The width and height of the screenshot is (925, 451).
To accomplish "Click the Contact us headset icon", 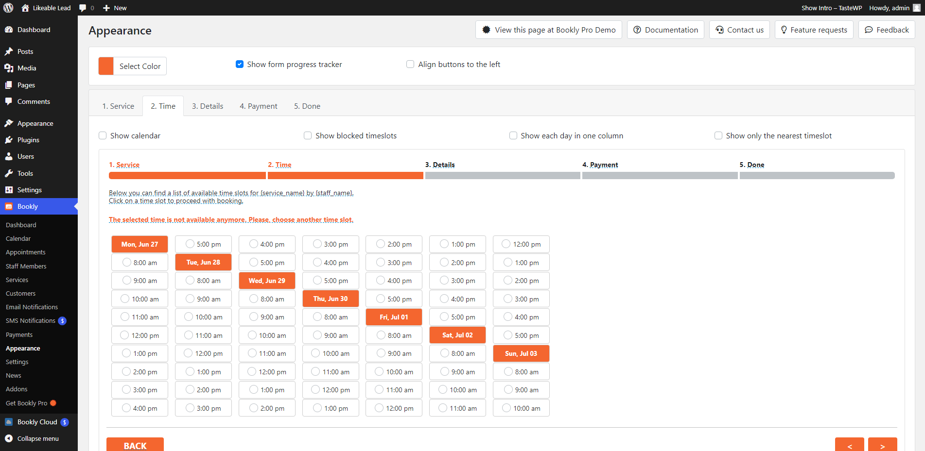I will 719,30.
